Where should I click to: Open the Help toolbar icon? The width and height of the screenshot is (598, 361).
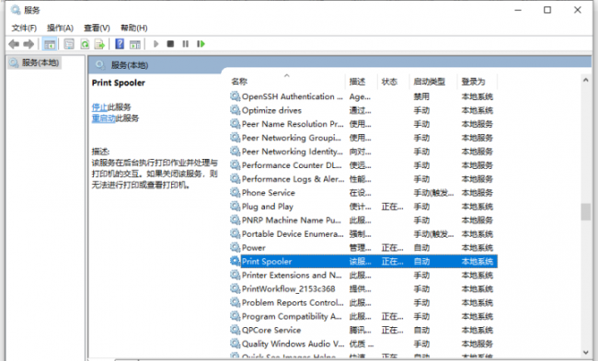(x=120, y=44)
